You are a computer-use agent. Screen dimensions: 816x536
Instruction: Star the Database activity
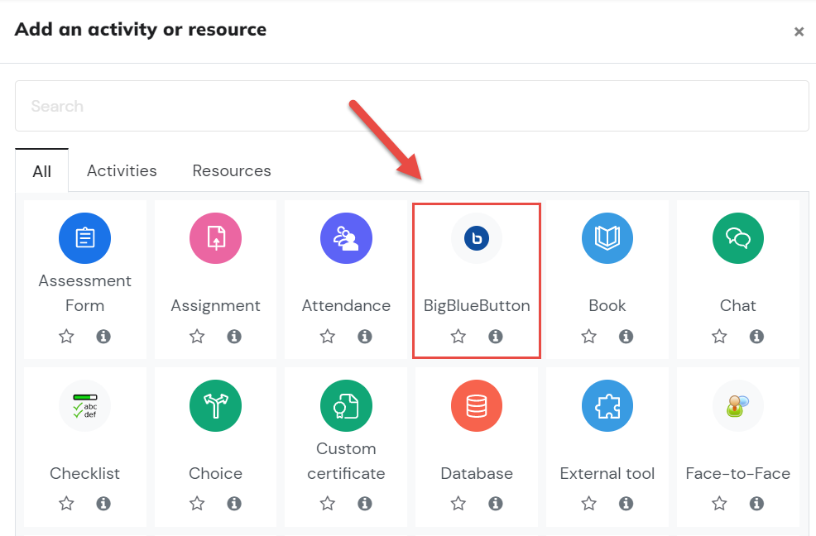[458, 503]
